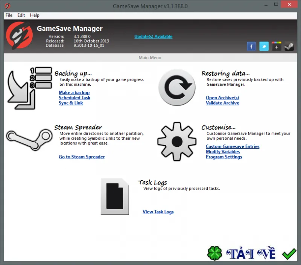Click the Task Logs document icon
This screenshot has height=265, width=301.
pyautogui.click(x=115, y=196)
